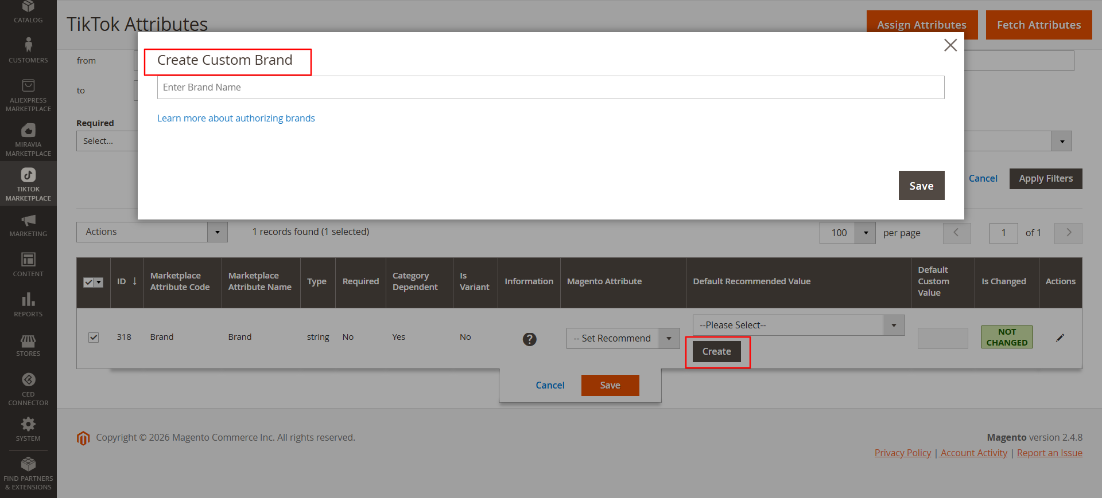Open the Reports sidebar icon

pos(28,305)
